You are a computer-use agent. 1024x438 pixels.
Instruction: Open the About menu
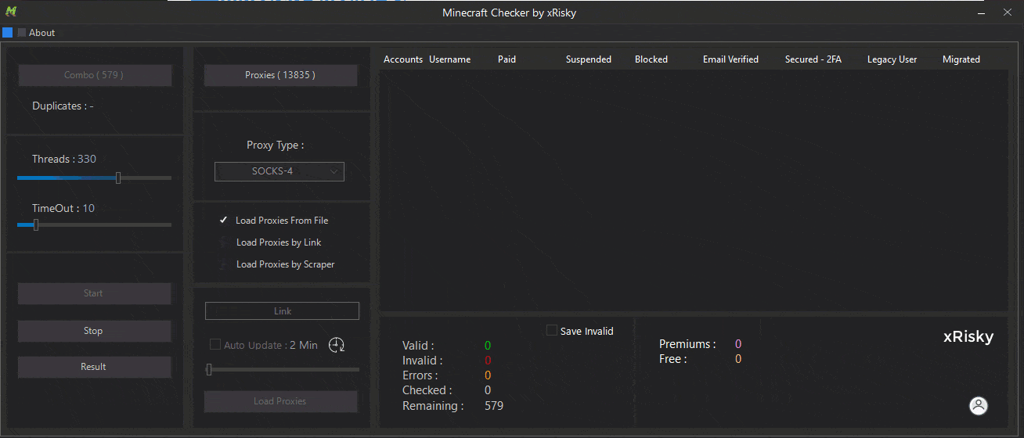[42, 33]
